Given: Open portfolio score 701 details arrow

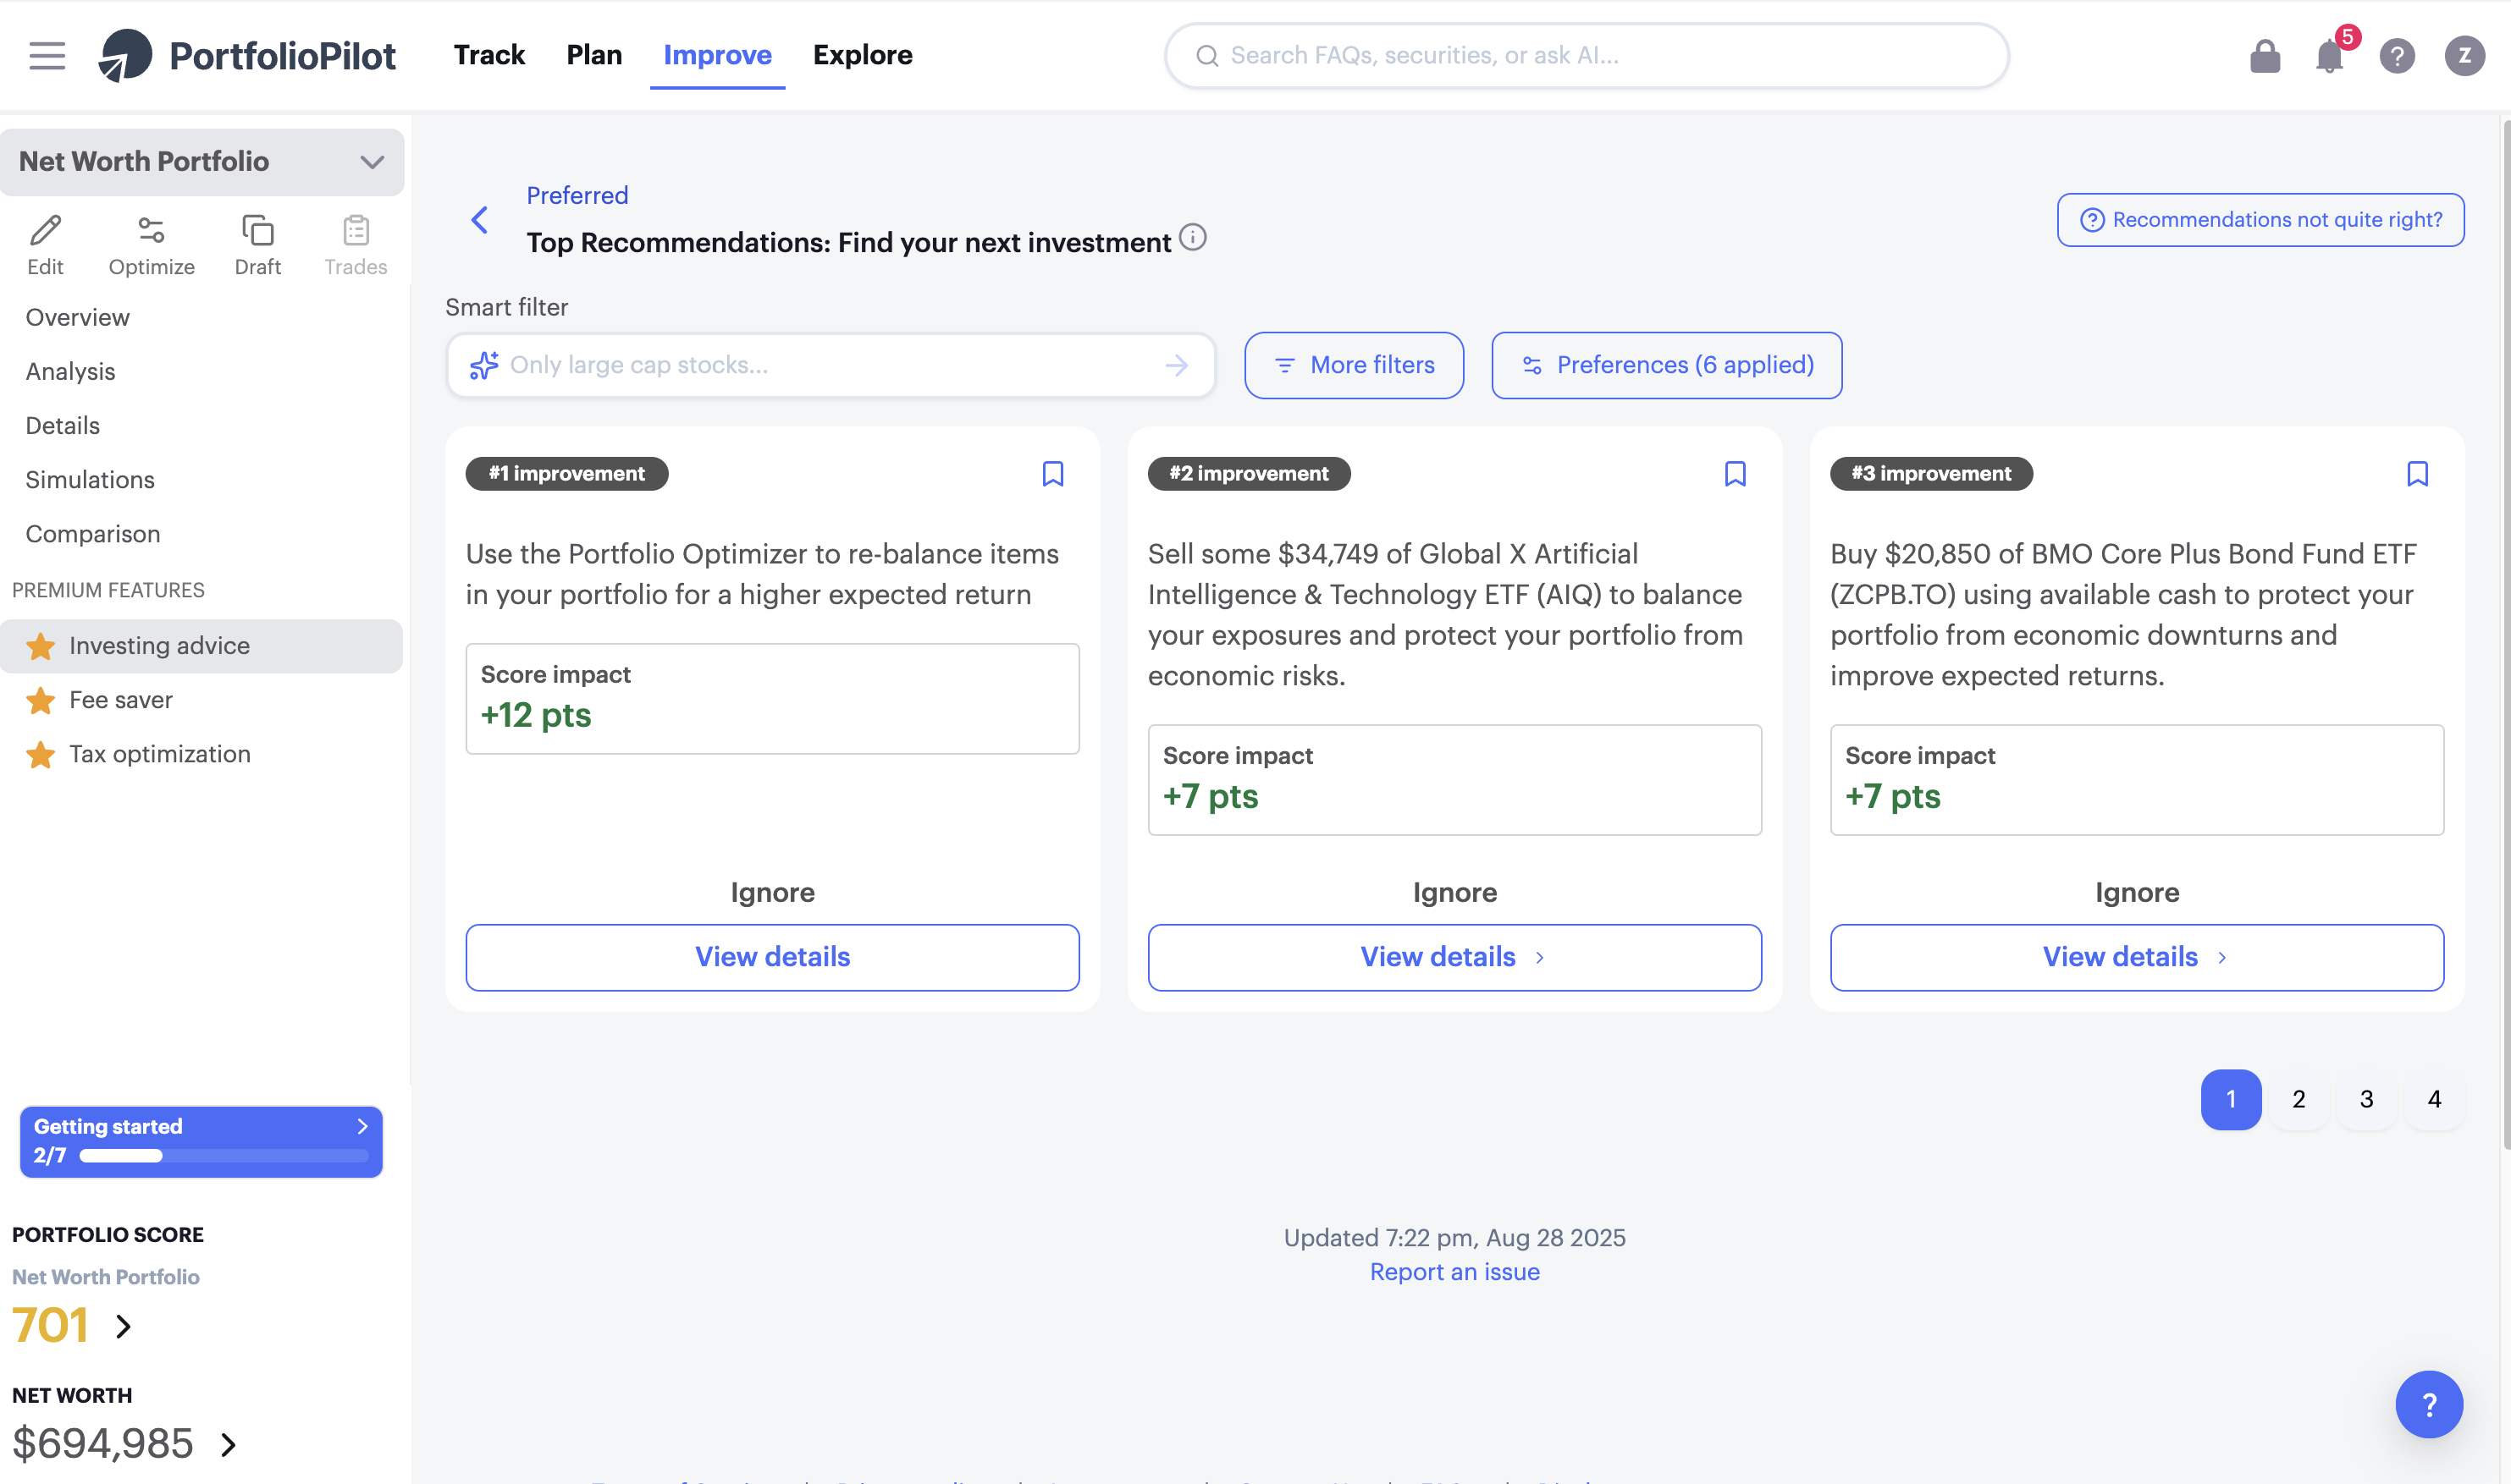Looking at the screenshot, I should click(x=123, y=1326).
